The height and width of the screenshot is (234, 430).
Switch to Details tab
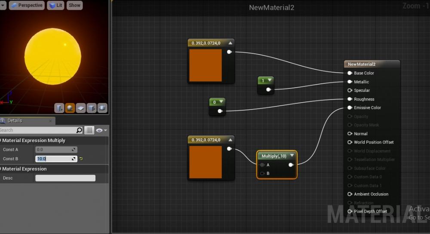coord(15,120)
